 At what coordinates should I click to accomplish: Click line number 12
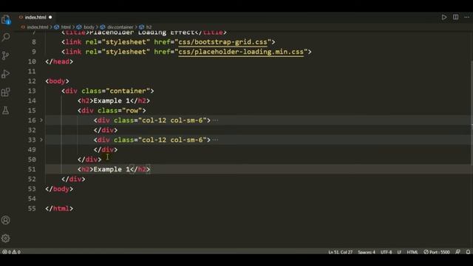click(32, 81)
